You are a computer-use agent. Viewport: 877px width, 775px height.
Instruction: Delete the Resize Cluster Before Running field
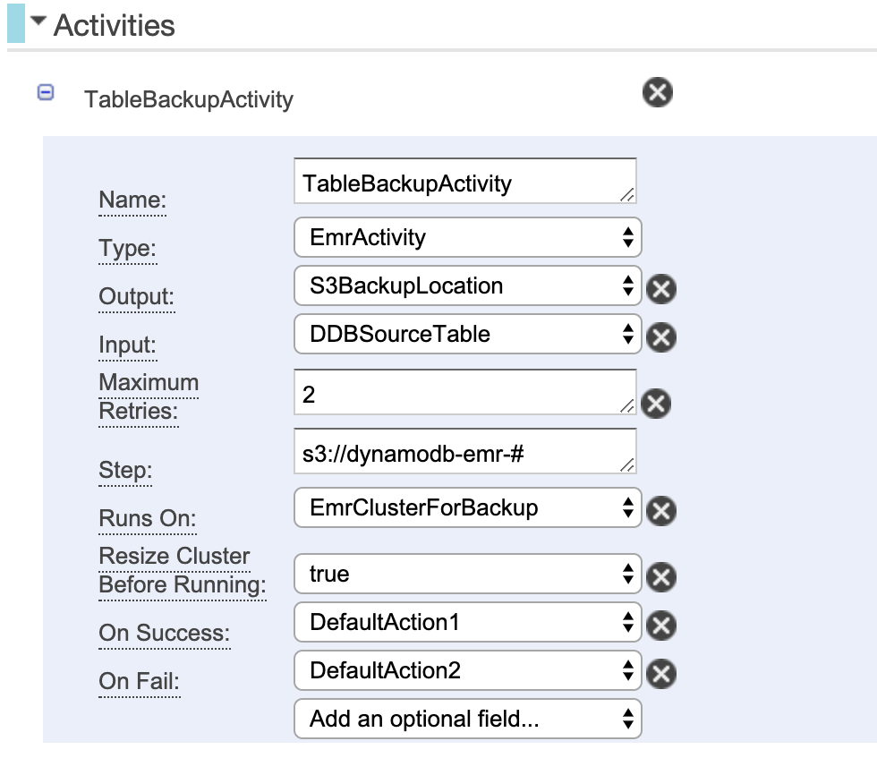tap(661, 577)
